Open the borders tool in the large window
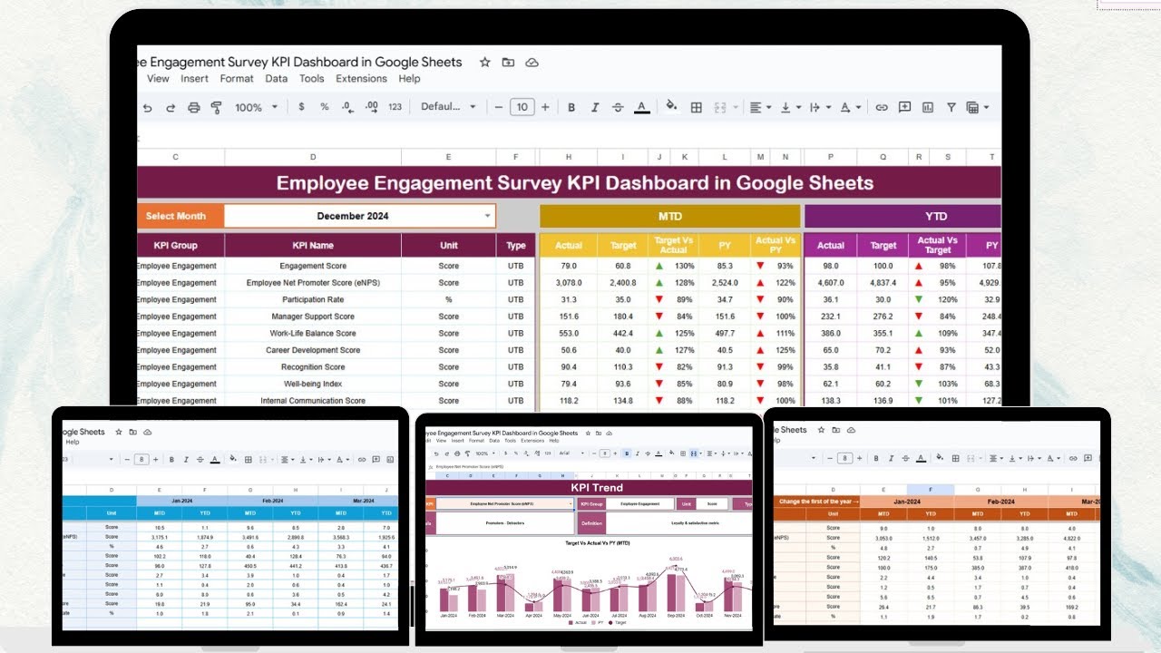Image resolution: width=1161 pixels, height=653 pixels. pos(697,107)
